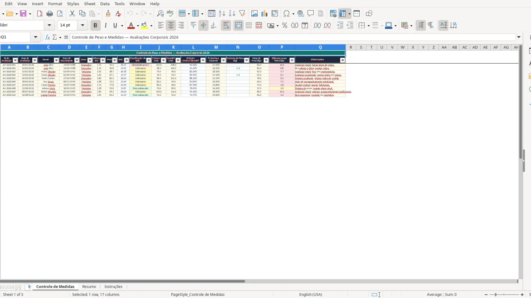This screenshot has width=531, height=298.
Task: Click PageStyle_Controle de Medidas in status bar
Action: point(198,294)
